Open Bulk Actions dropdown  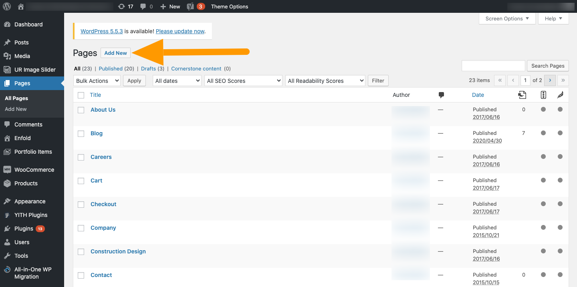coord(97,80)
